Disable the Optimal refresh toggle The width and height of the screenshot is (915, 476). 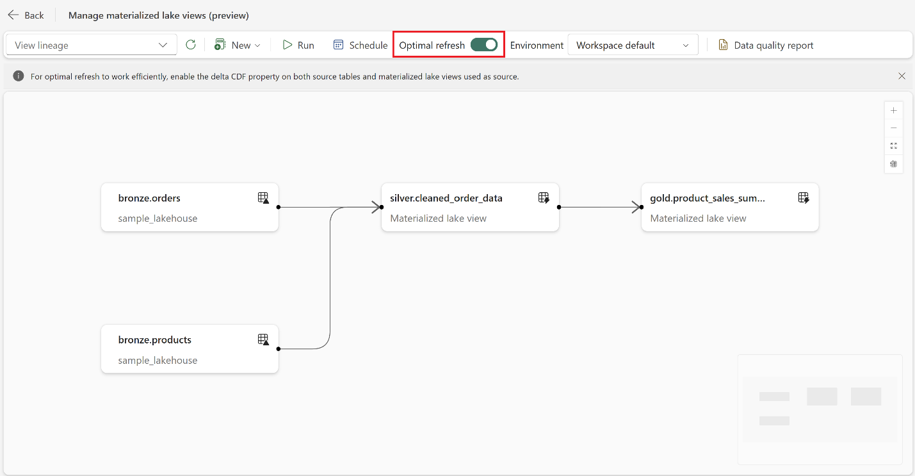pos(483,45)
